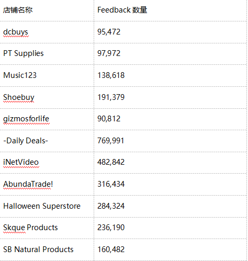Select the Shoebuy cell text
This screenshot has width=248, height=261.
(x=19, y=97)
